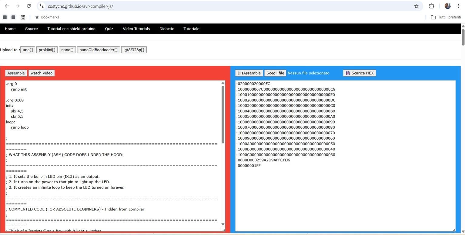
Task: Click the browser back arrow
Action: pyautogui.click(x=7, y=6)
